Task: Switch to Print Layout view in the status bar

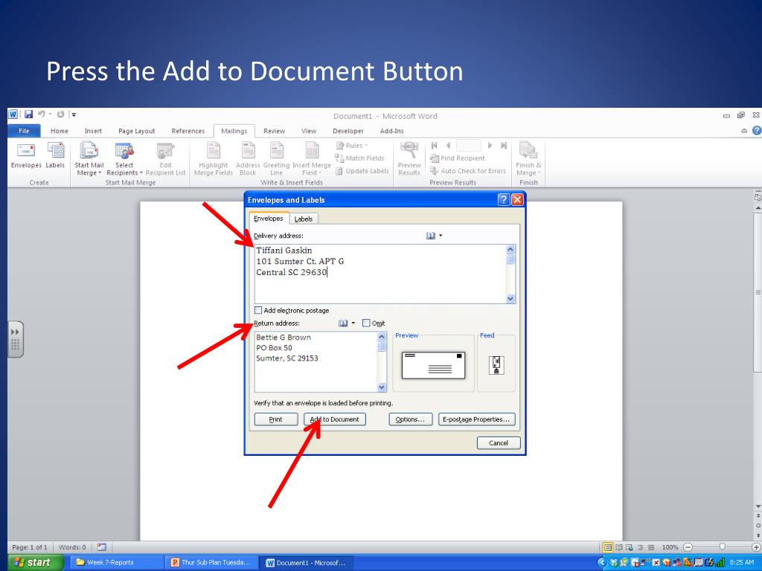Action: tap(607, 547)
